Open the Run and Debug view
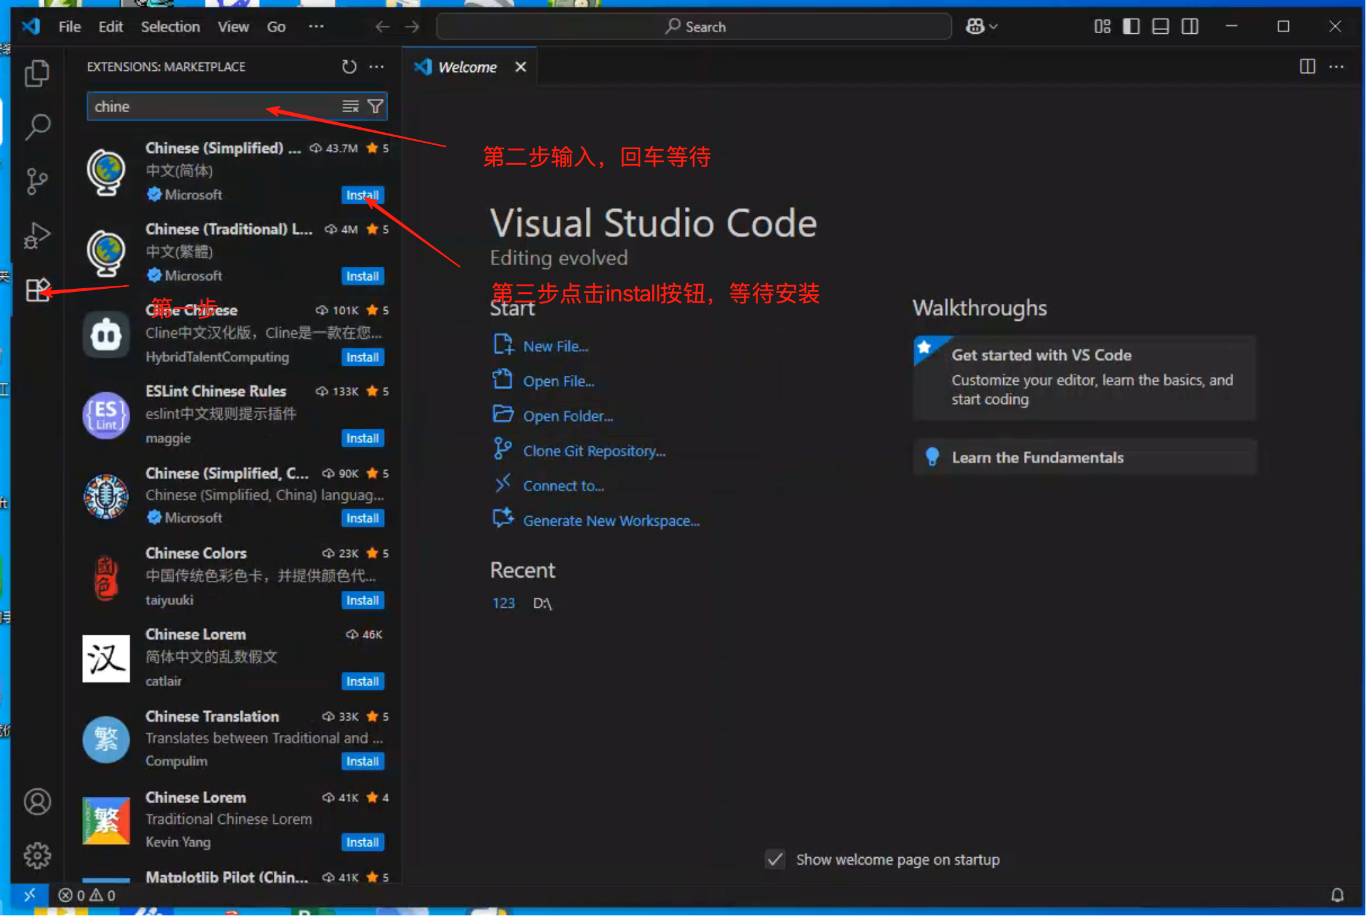This screenshot has height=916, width=1366. (37, 236)
